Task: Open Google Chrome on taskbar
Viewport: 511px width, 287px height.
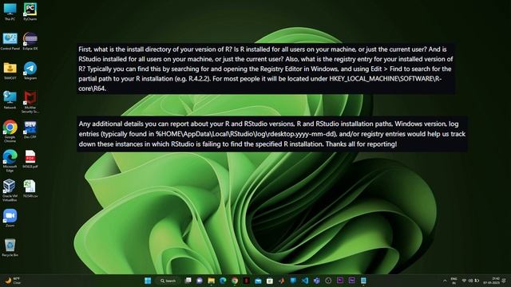Action: point(235,281)
